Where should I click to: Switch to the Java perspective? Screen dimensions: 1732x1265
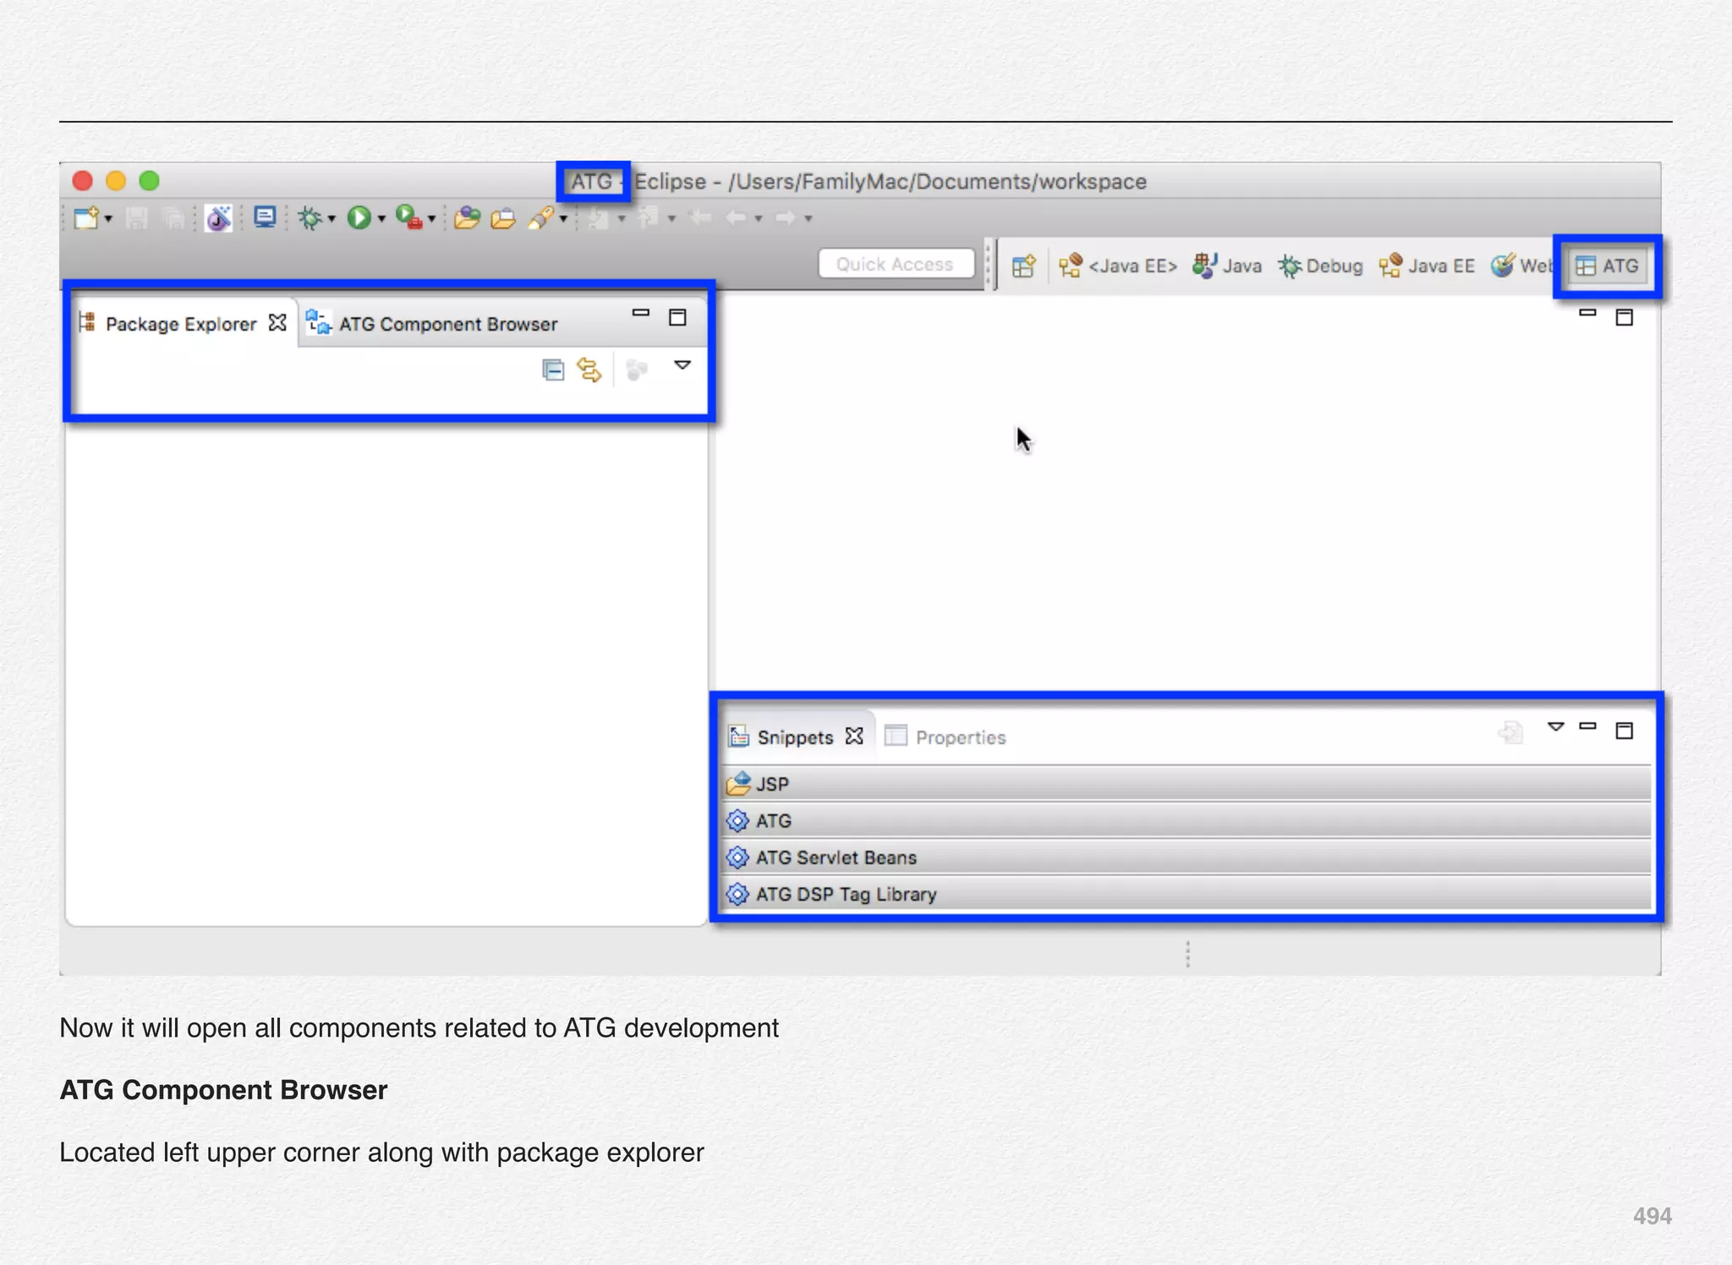tap(1227, 266)
